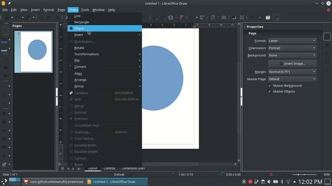
Task: Open the volume control in system tray
Action: [x=269, y=182]
